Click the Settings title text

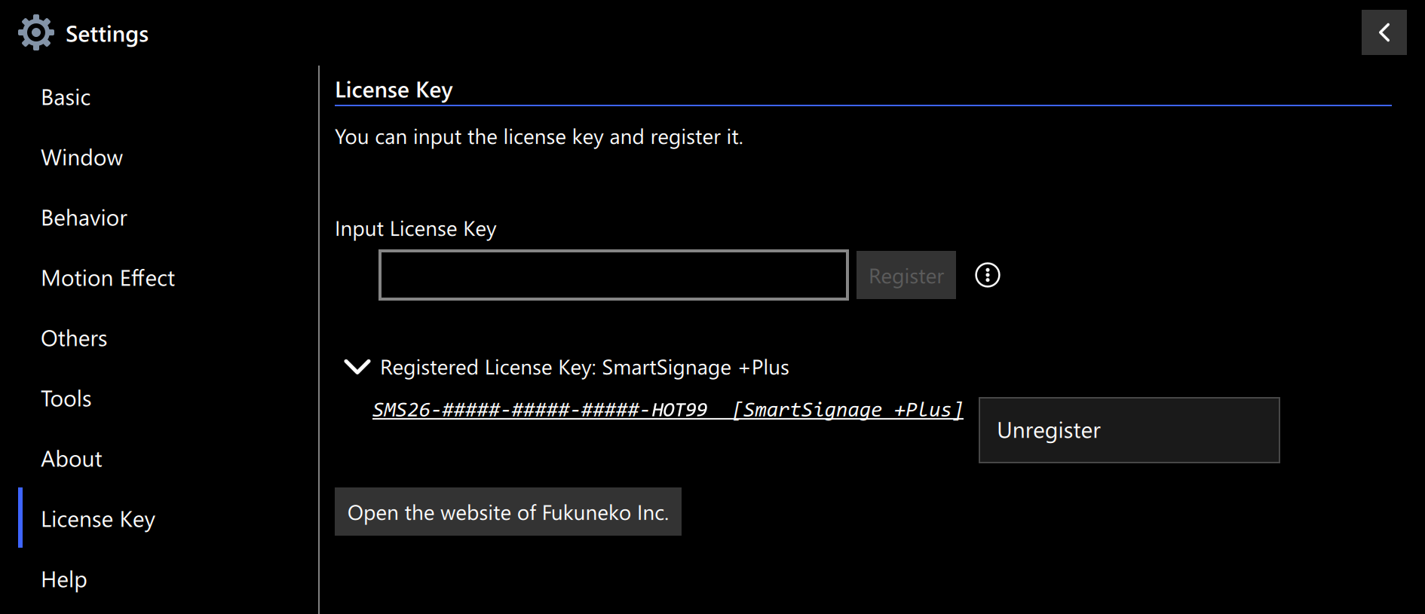tap(107, 34)
